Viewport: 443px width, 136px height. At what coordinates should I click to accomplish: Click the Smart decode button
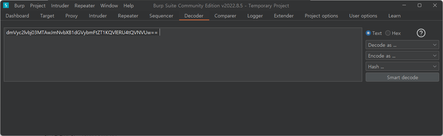(x=402, y=77)
